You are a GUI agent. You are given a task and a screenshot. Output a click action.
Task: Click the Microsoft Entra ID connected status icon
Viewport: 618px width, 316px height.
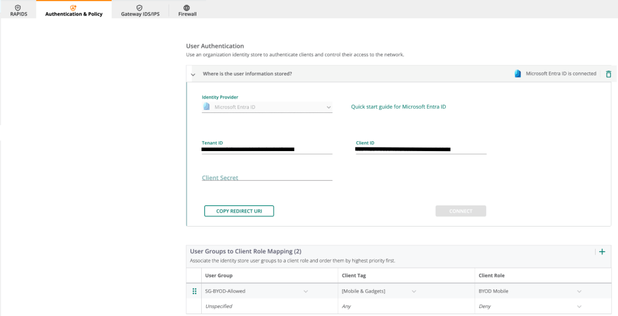point(518,74)
